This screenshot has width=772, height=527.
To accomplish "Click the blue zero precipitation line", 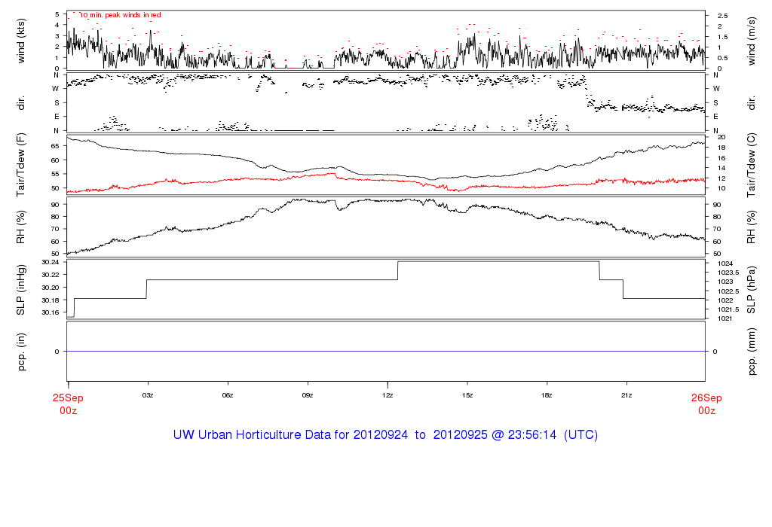I will [386, 351].
